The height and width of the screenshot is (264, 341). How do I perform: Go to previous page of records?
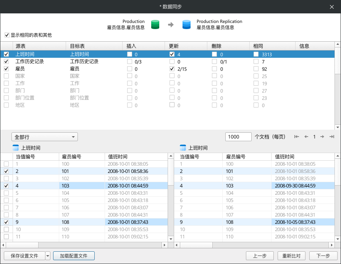pyautogui.click(x=306, y=137)
